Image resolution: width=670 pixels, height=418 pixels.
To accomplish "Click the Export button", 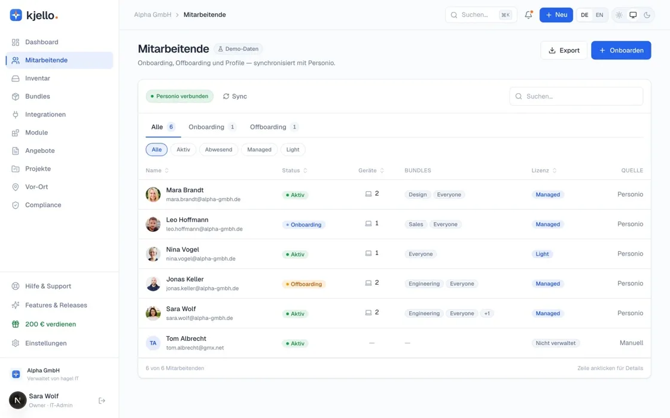I will click(564, 50).
